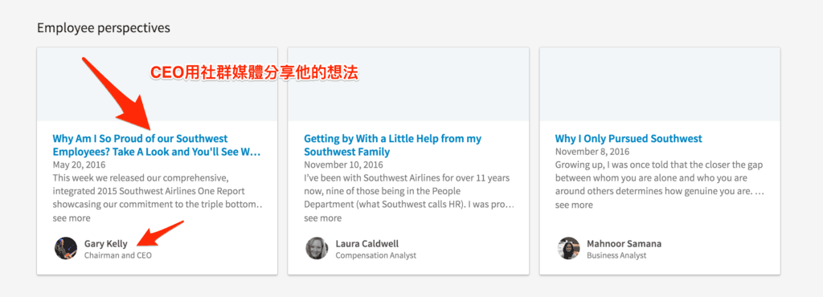Click Gary Kelly's profile avatar
This screenshot has height=297, width=823.
[66, 248]
